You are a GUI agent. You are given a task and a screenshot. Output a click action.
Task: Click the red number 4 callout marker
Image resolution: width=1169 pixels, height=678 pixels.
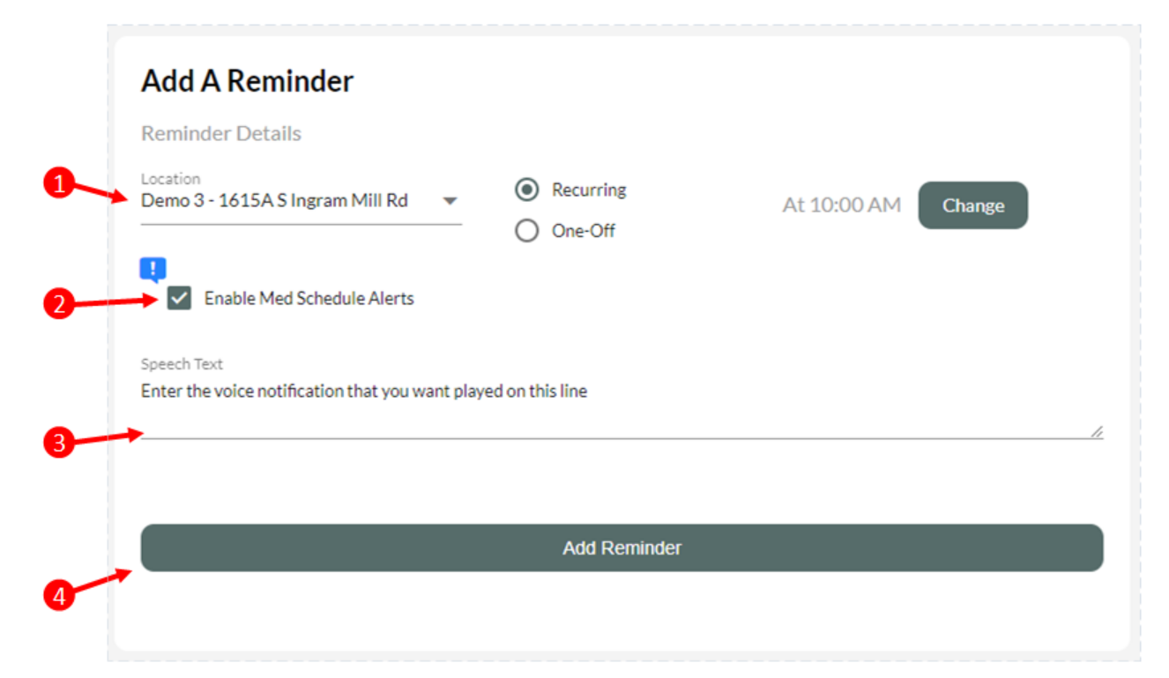[58, 596]
